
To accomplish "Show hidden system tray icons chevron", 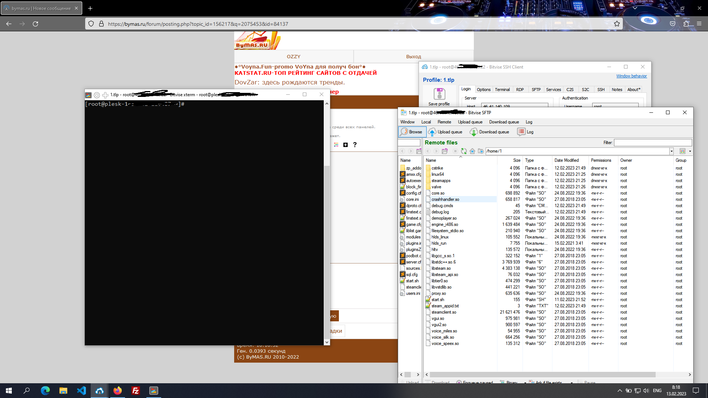I will (619, 391).
